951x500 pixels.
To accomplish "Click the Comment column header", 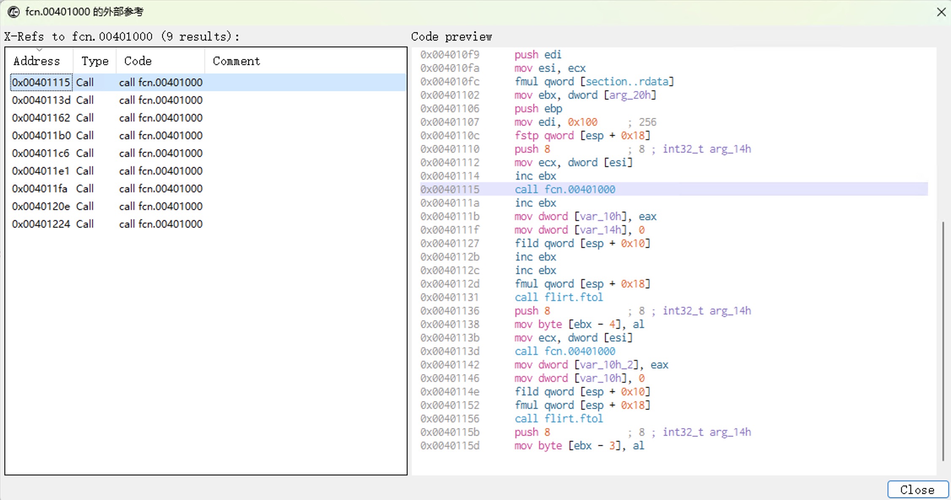I will tap(236, 61).
